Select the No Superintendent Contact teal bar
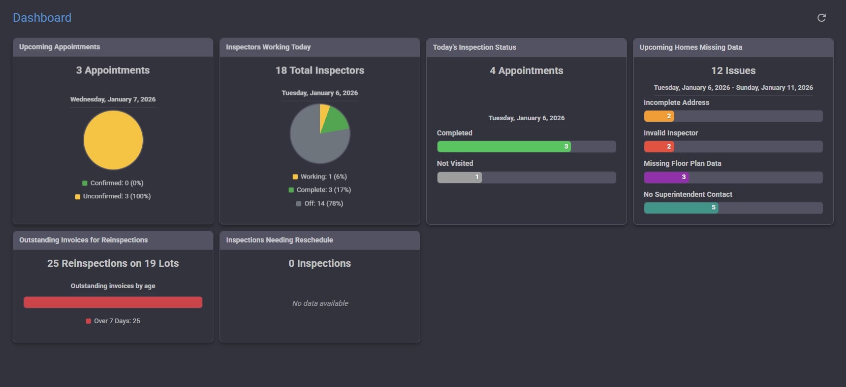Screen dimensions: 846x387 point(681,208)
